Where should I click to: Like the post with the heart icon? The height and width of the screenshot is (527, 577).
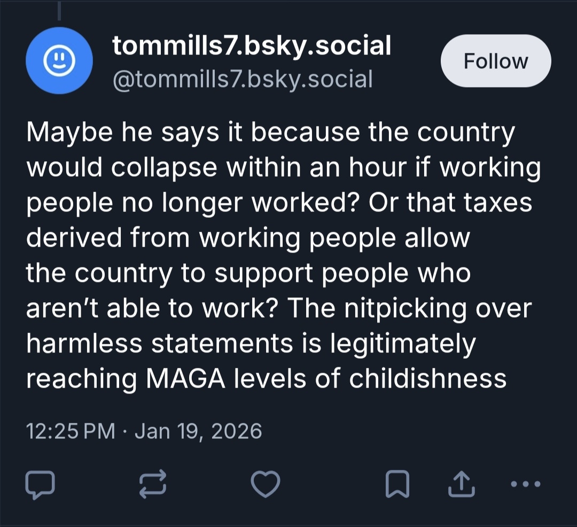click(266, 485)
